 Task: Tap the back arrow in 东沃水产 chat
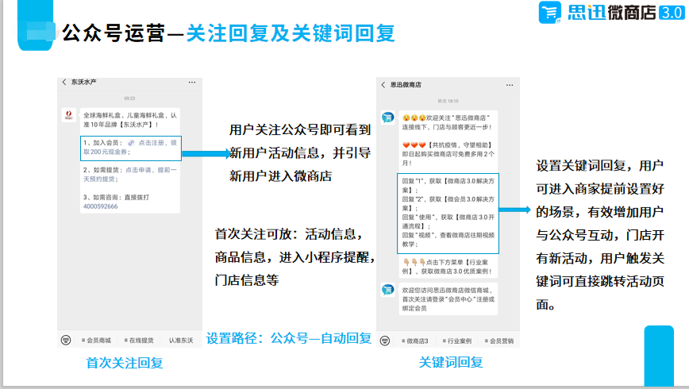click(x=64, y=83)
